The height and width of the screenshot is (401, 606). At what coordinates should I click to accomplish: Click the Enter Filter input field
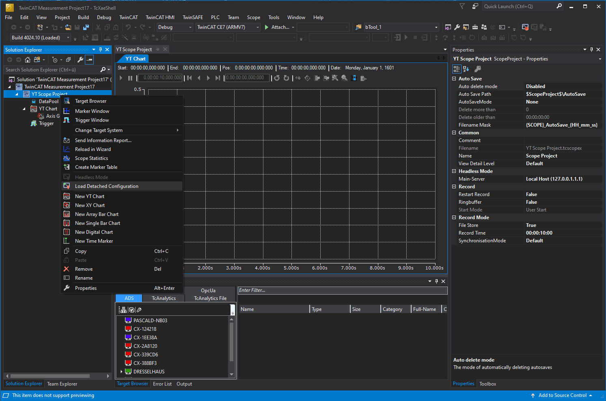click(x=343, y=291)
